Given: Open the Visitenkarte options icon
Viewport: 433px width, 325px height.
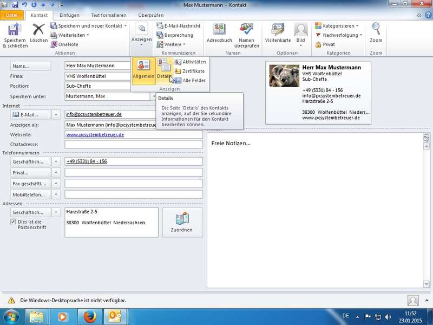Looking at the screenshot, I should [278, 35].
